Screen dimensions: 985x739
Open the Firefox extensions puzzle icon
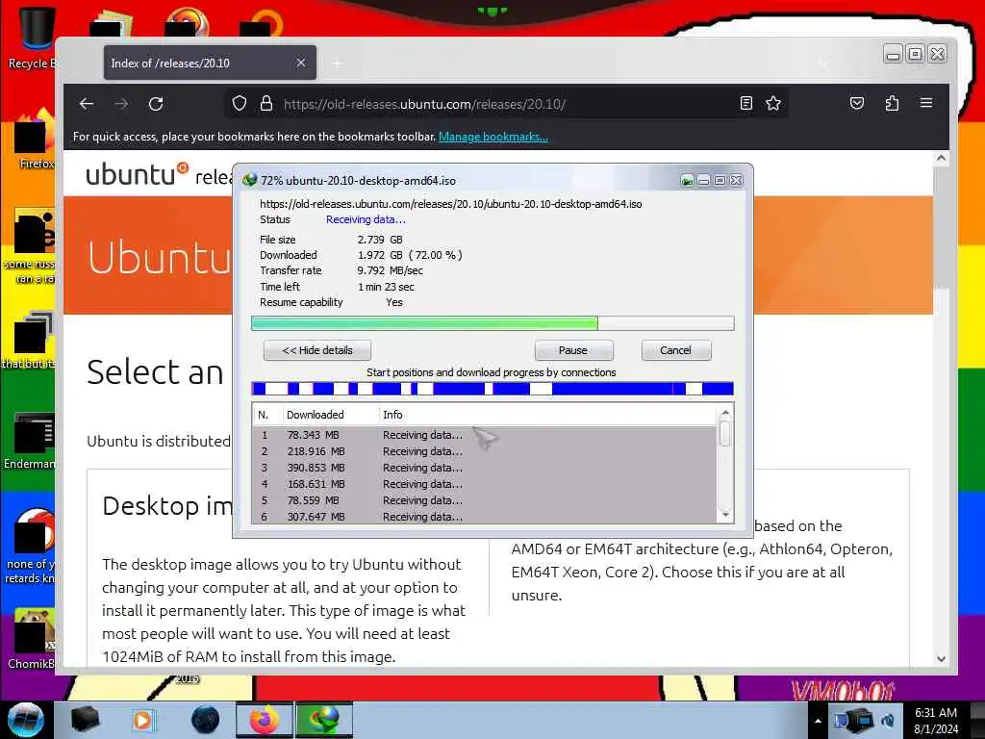[892, 103]
